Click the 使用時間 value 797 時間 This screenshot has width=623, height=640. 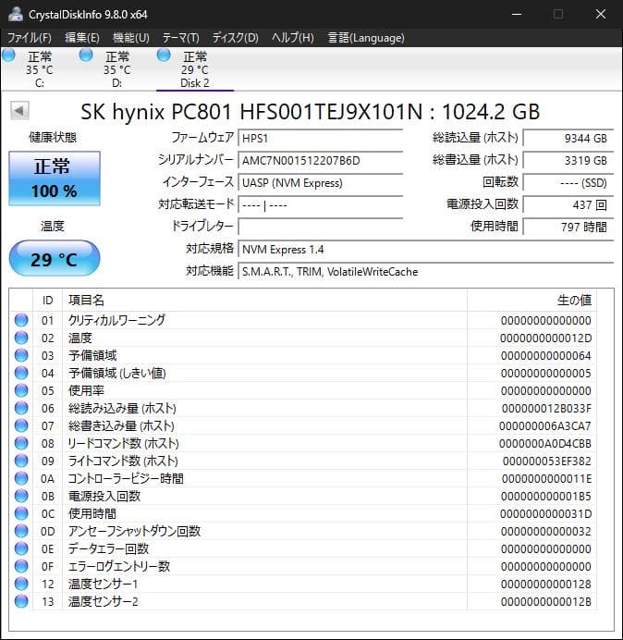(x=568, y=227)
